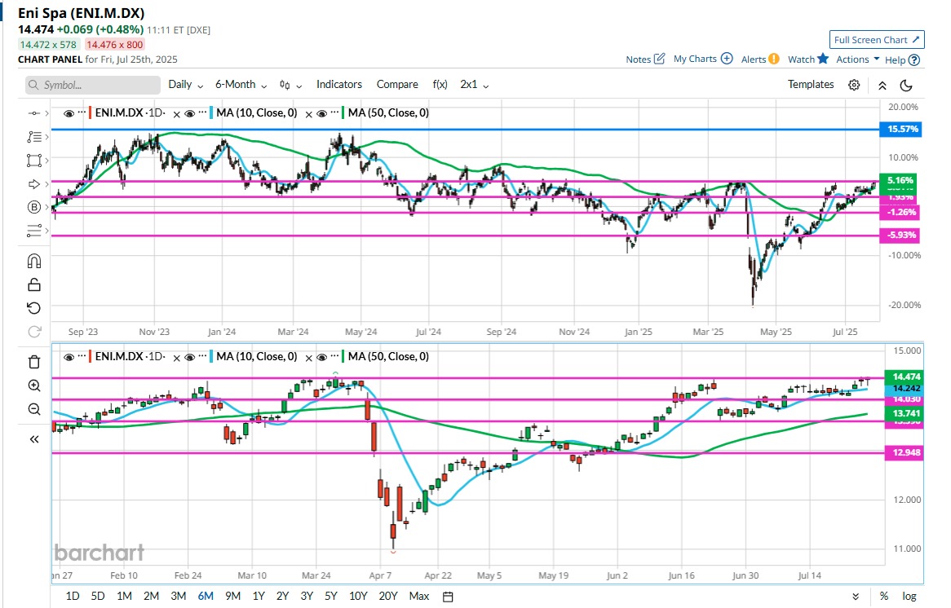Open the date range calendar picker
951x608 pixels.
[448, 597]
